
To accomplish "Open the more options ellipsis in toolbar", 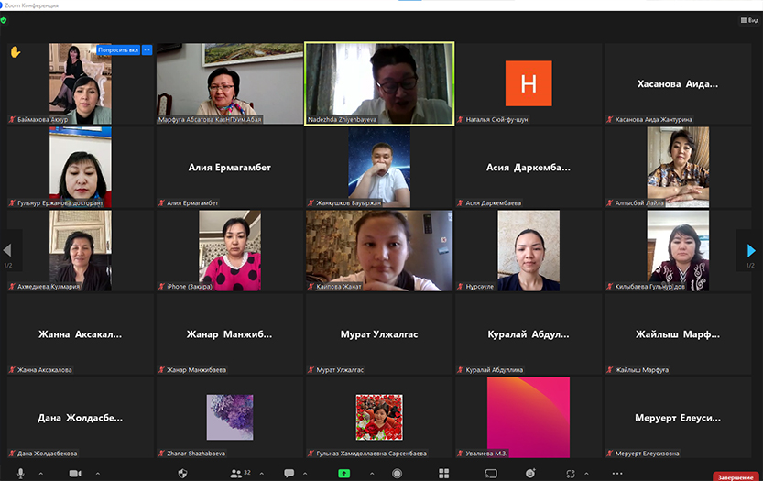I will tap(617, 473).
